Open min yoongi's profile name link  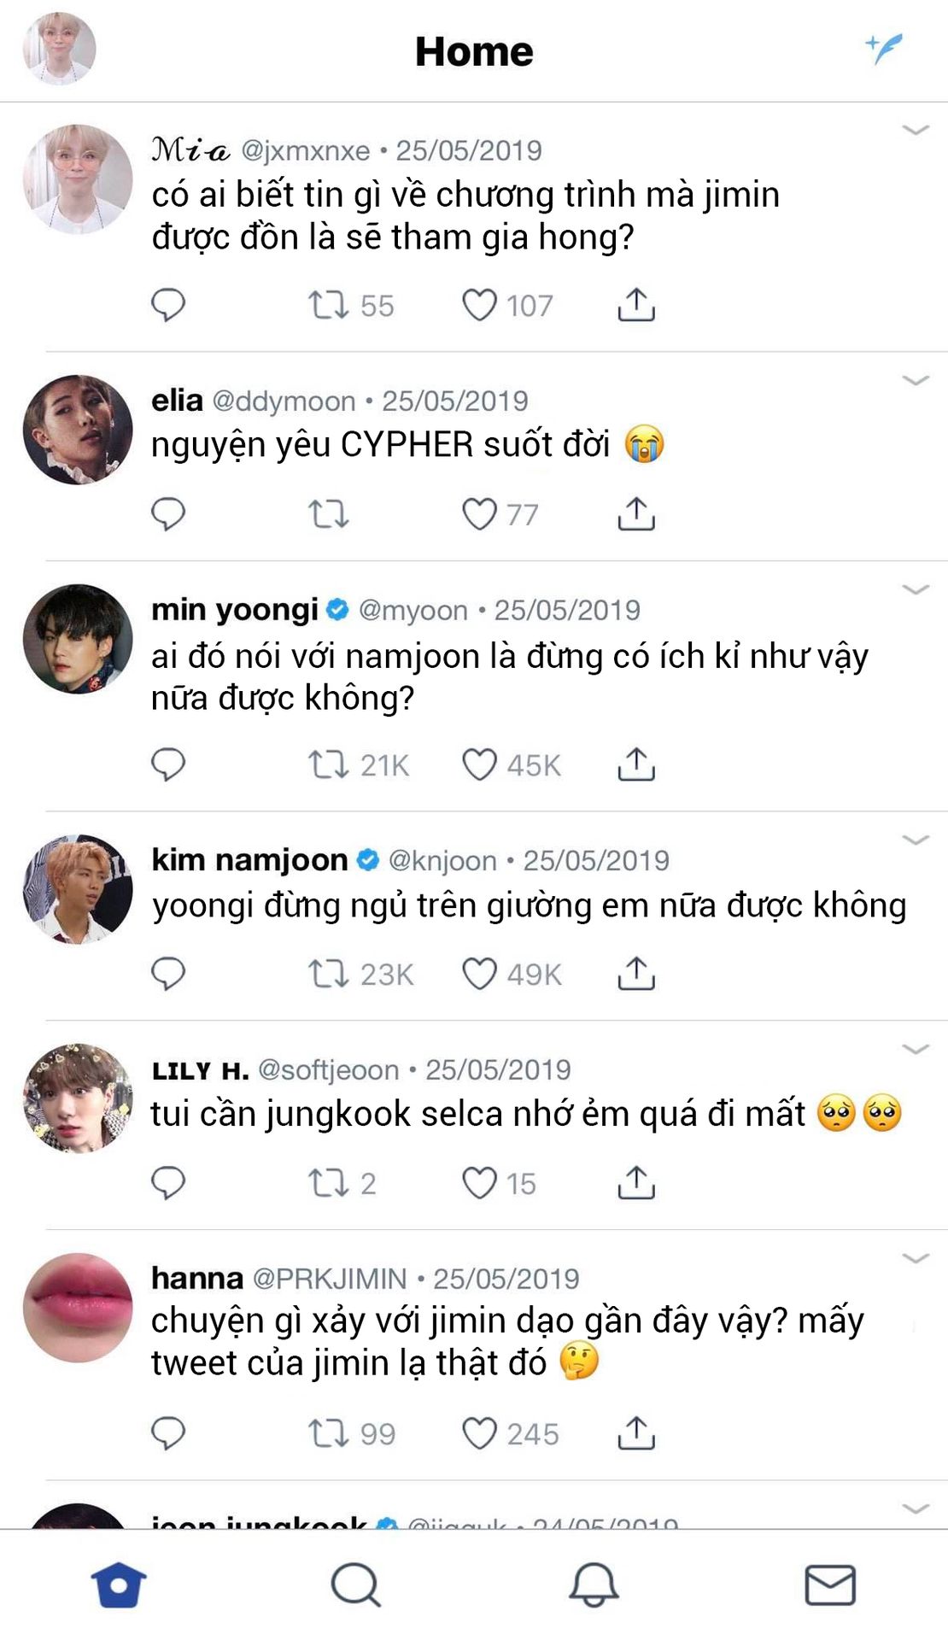[235, 610]
